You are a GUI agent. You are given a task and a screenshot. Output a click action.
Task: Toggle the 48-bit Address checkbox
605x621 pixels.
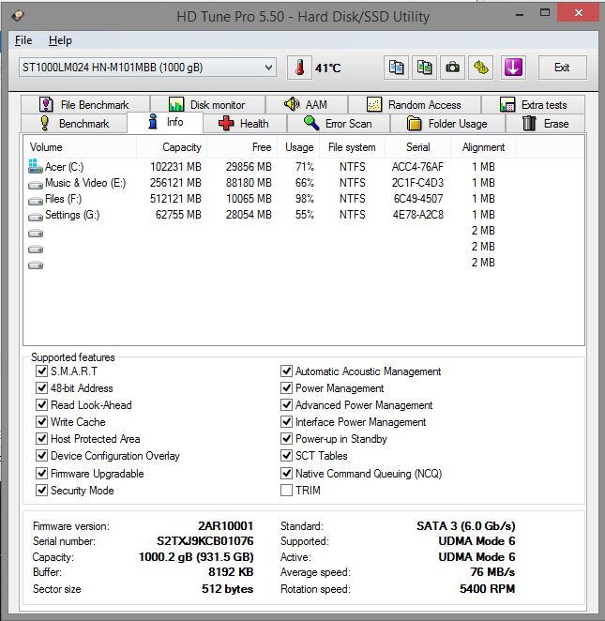click(41, 387)
